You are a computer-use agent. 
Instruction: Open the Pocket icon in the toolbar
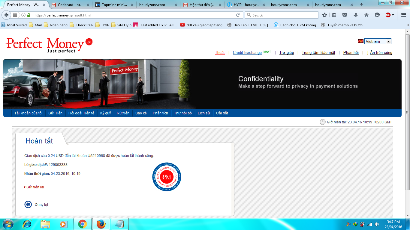point(345,15)
